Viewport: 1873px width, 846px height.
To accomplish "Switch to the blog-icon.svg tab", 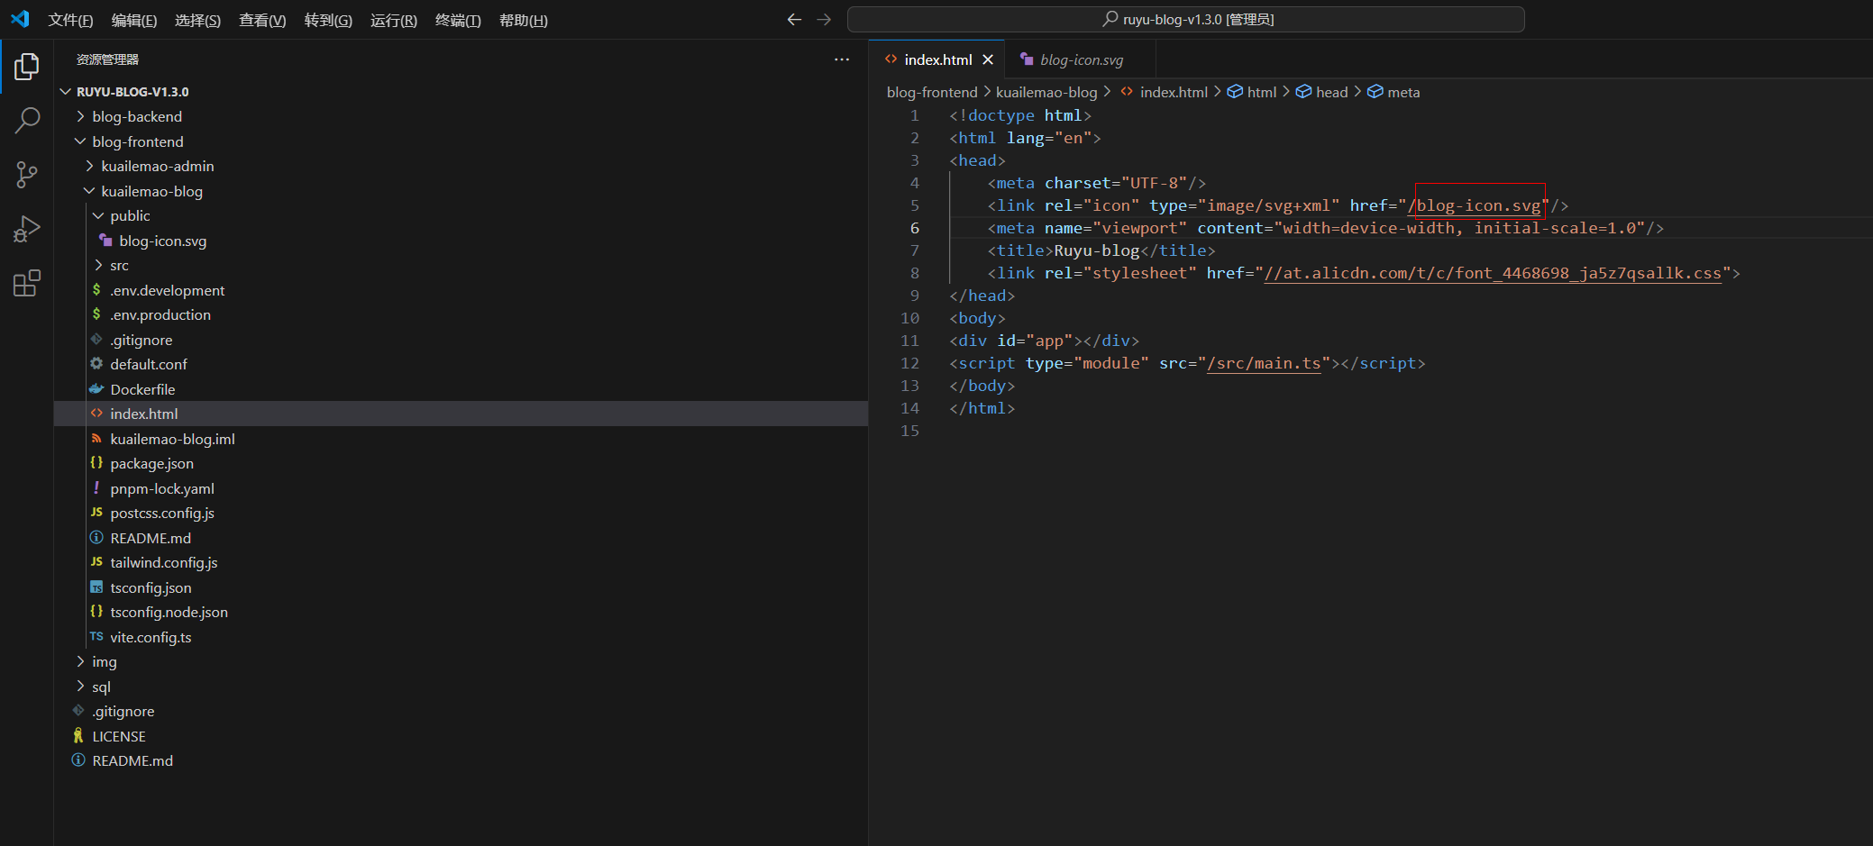I will pyautogui.click(x=1081, y=59).
